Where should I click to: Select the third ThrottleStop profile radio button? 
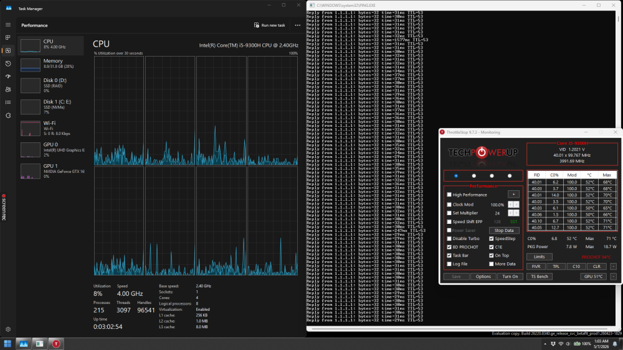click(492, 175)
